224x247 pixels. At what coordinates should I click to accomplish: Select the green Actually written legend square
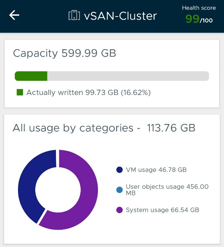[x=20, y=92]
